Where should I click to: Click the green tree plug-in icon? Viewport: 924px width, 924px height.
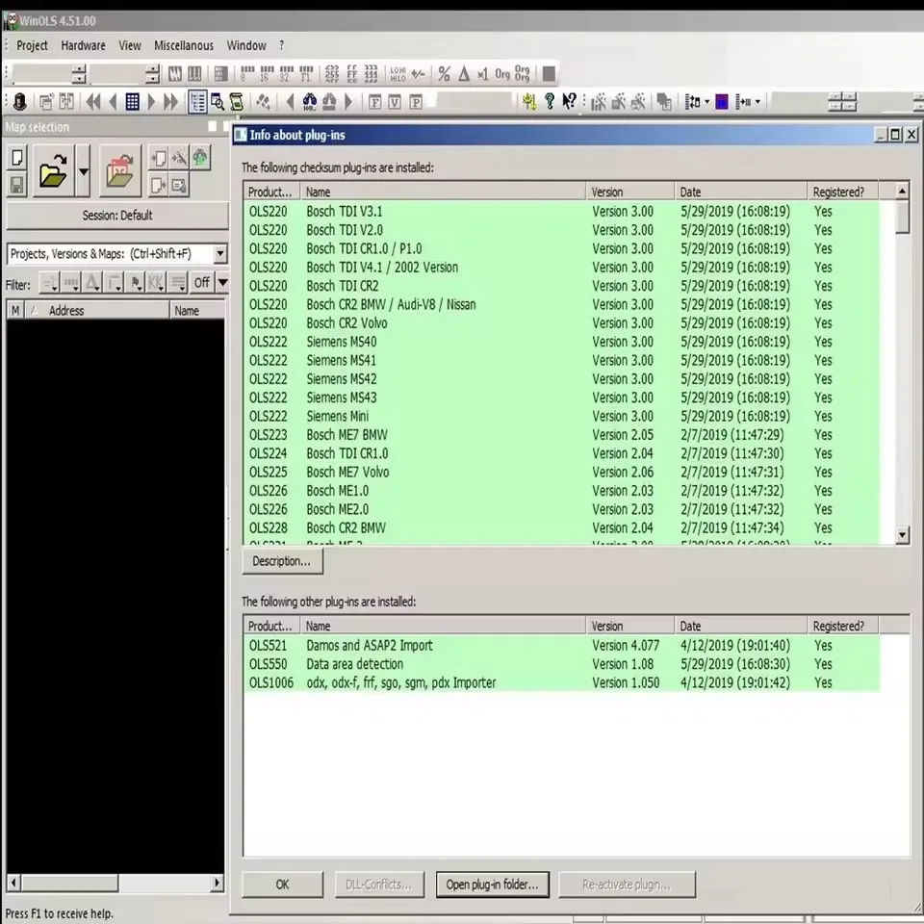pos(200,157)
